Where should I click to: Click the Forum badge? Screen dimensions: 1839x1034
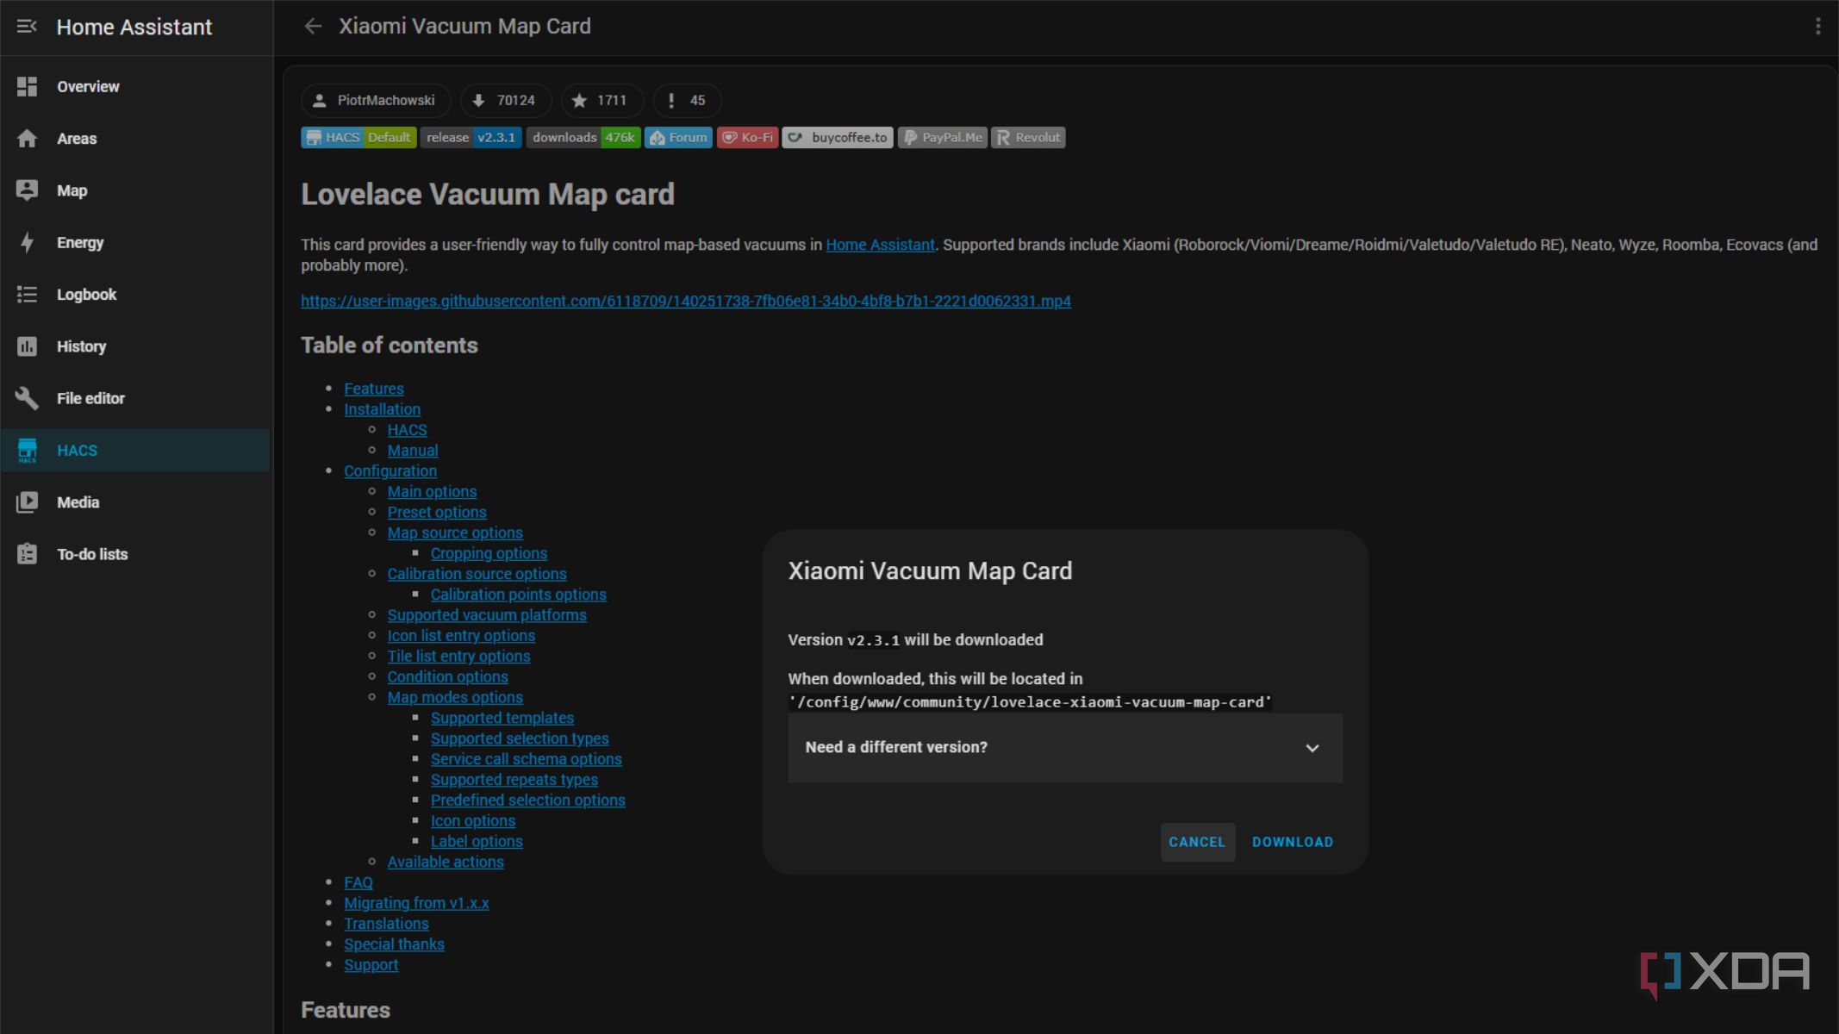click(x=678, y=138)
